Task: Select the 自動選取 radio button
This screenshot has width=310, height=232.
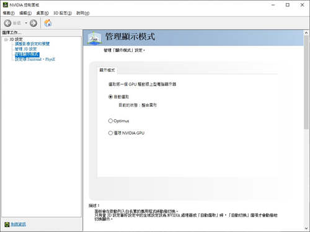Action: click(x=110, y=97)
